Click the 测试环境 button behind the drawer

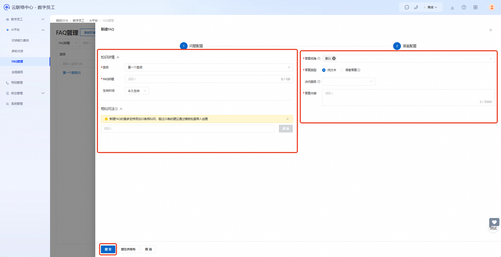(88, 33)
